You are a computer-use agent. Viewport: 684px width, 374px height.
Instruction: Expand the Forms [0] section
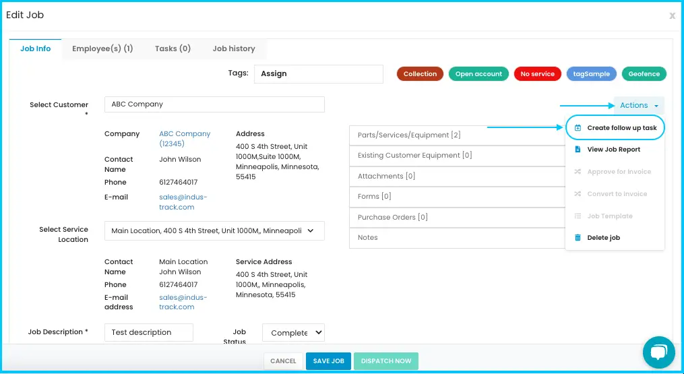(457, 196)
